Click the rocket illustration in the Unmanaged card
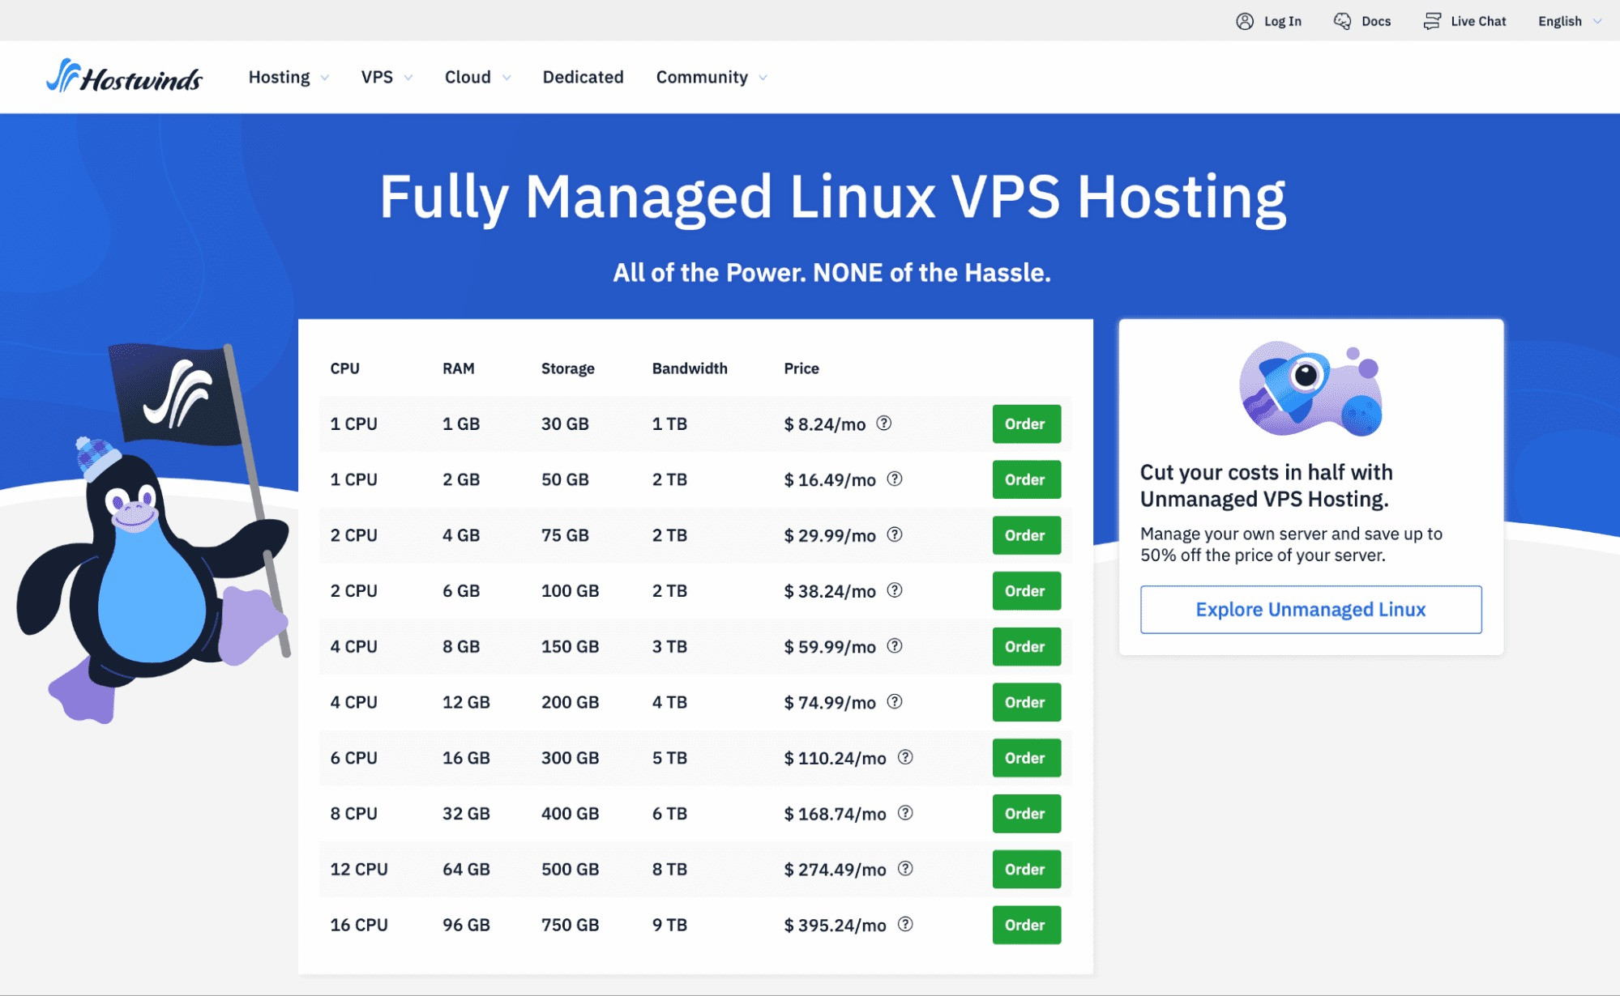Screen dimensions: 1620x996 coord(1310,389)
